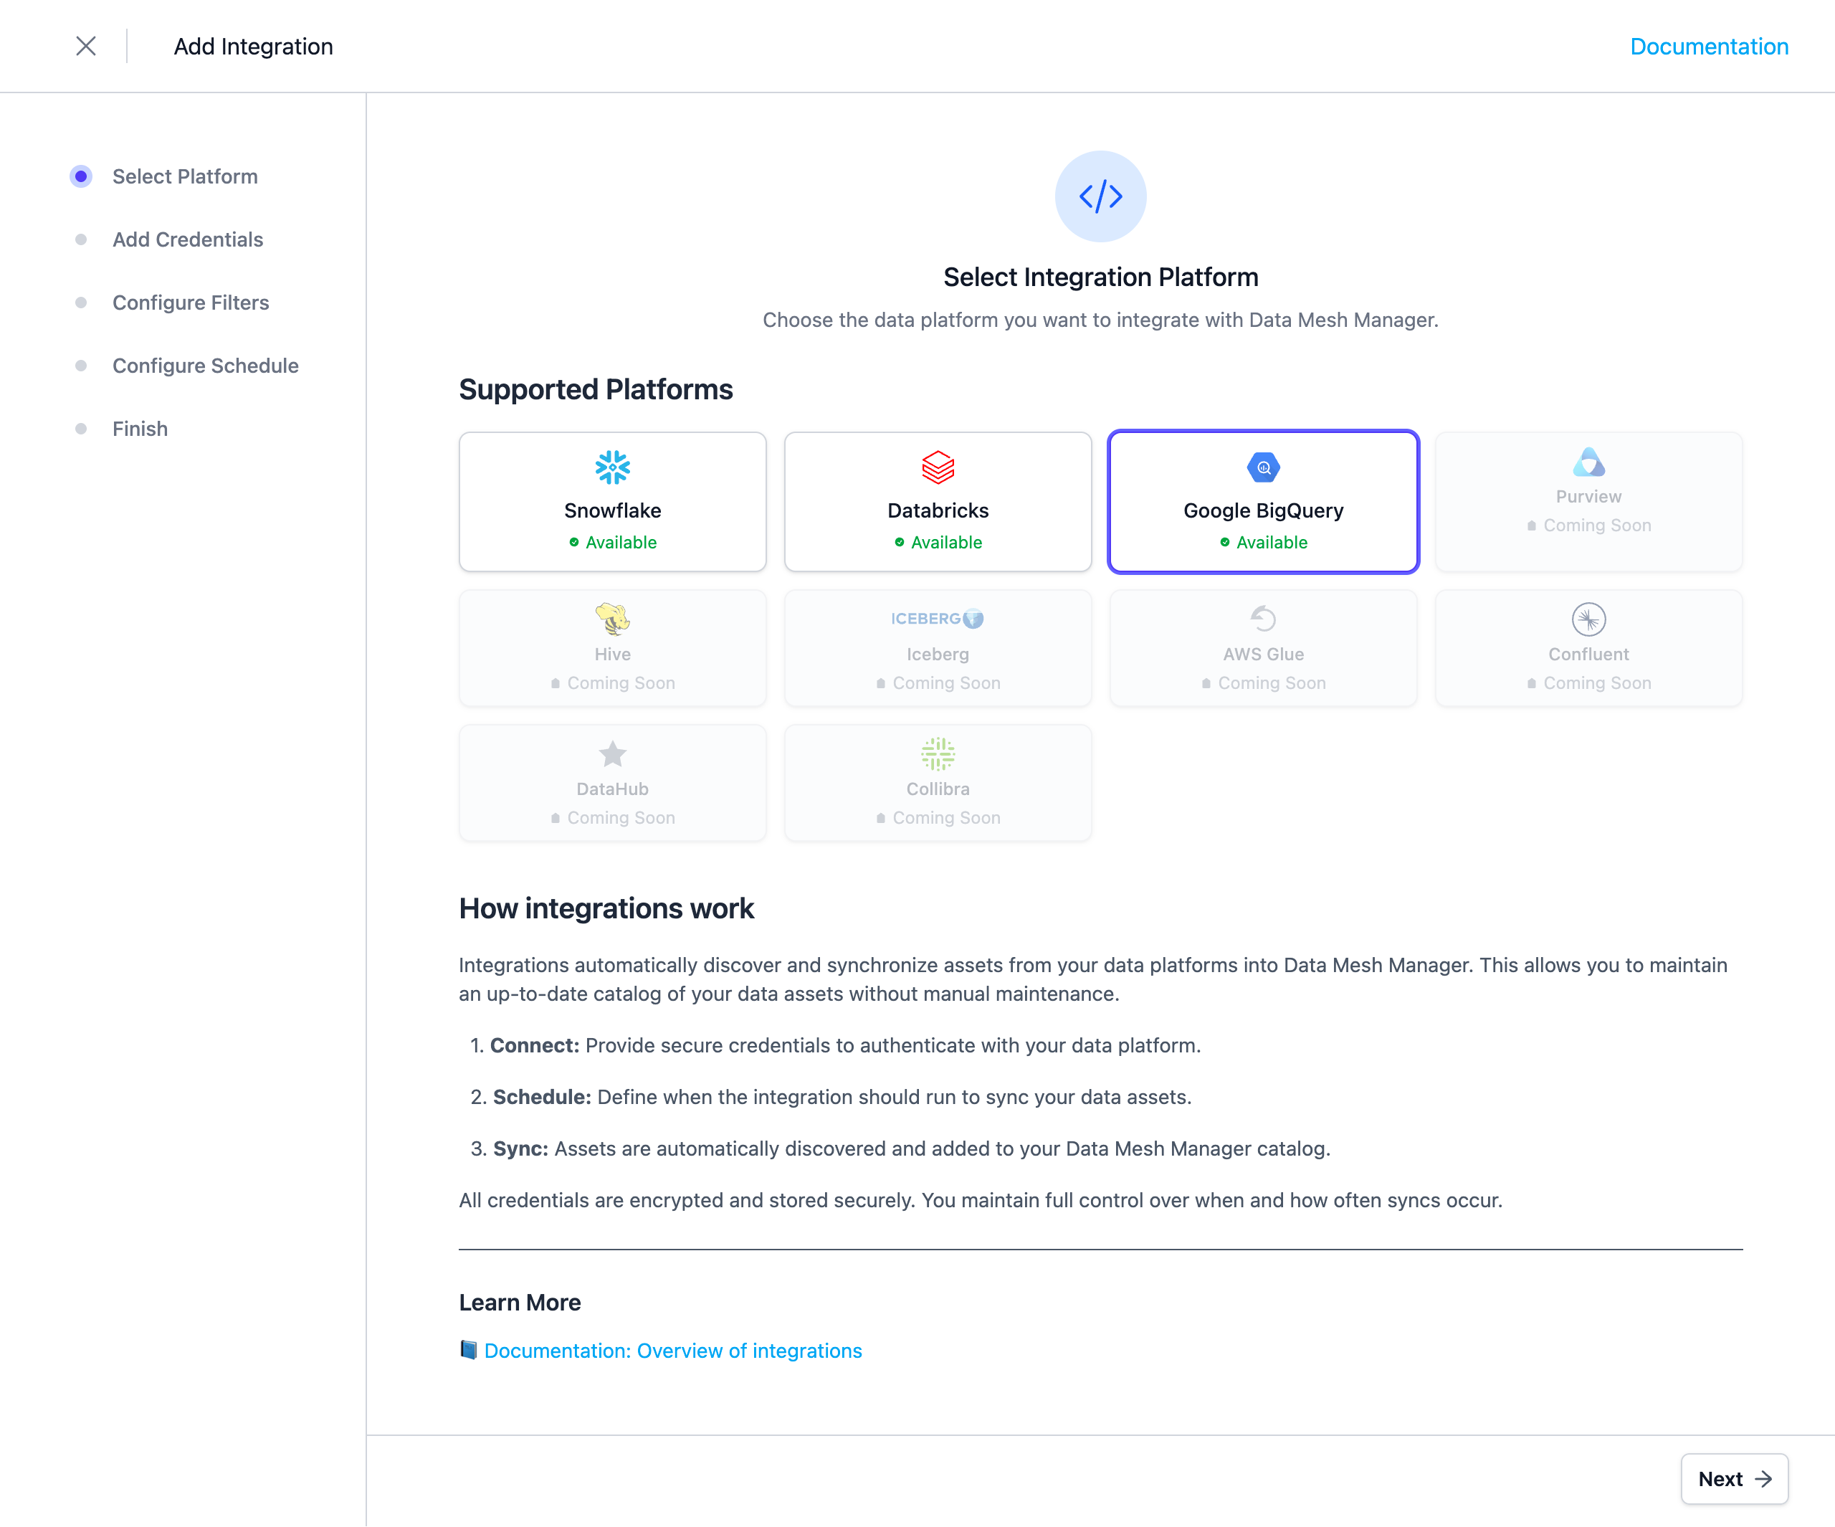Close the Add Integration wizard
The image size is (1835, 1527).
[85, 45]
